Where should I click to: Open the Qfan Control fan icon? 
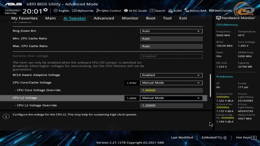[98, 11]
